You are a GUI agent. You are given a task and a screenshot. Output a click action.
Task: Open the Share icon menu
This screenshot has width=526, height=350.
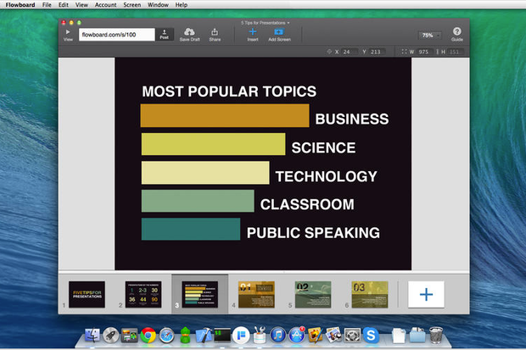pyautogui.click(x=215, y=35)
